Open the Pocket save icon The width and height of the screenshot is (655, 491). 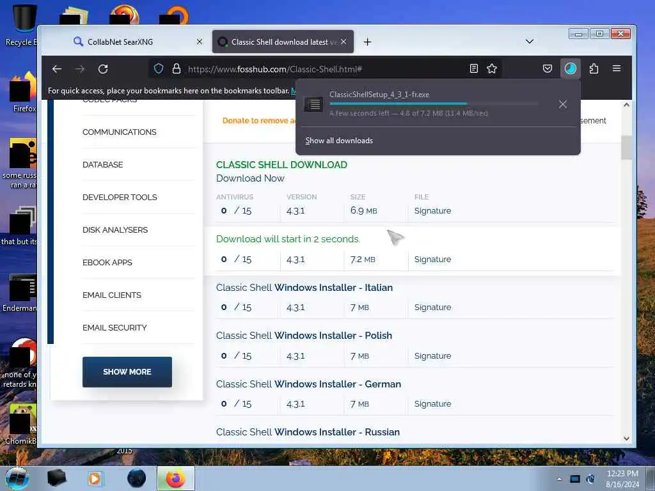click(x=548, y=68)
